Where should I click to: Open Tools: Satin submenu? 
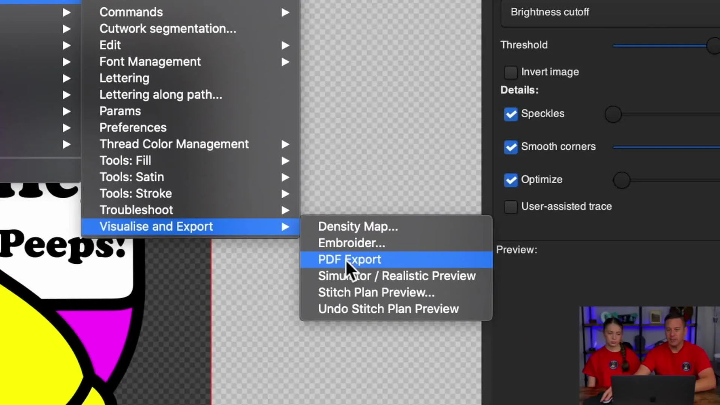point(190,177)
